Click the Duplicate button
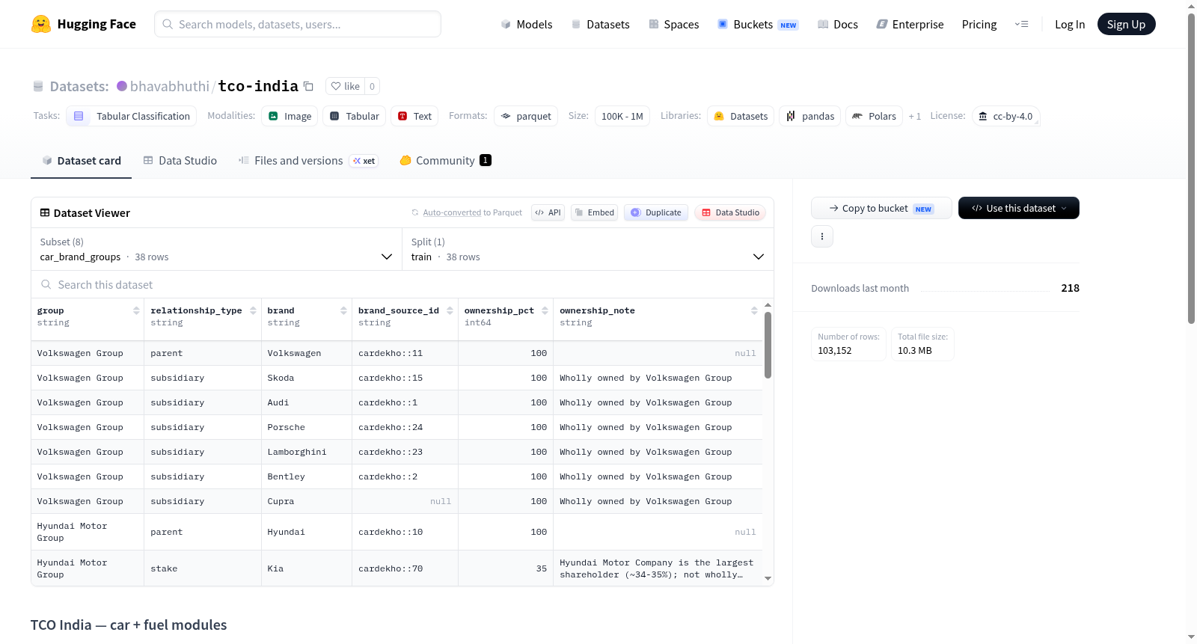This screenshot has height=644, width=1197. tap(656, 212)
